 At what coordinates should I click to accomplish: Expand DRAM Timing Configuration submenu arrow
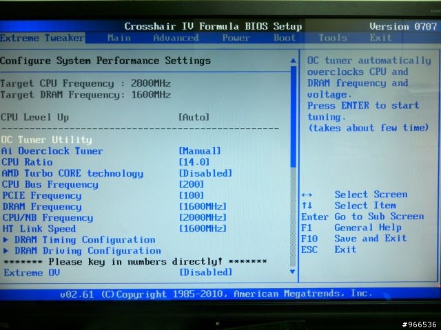pos(6,240)
